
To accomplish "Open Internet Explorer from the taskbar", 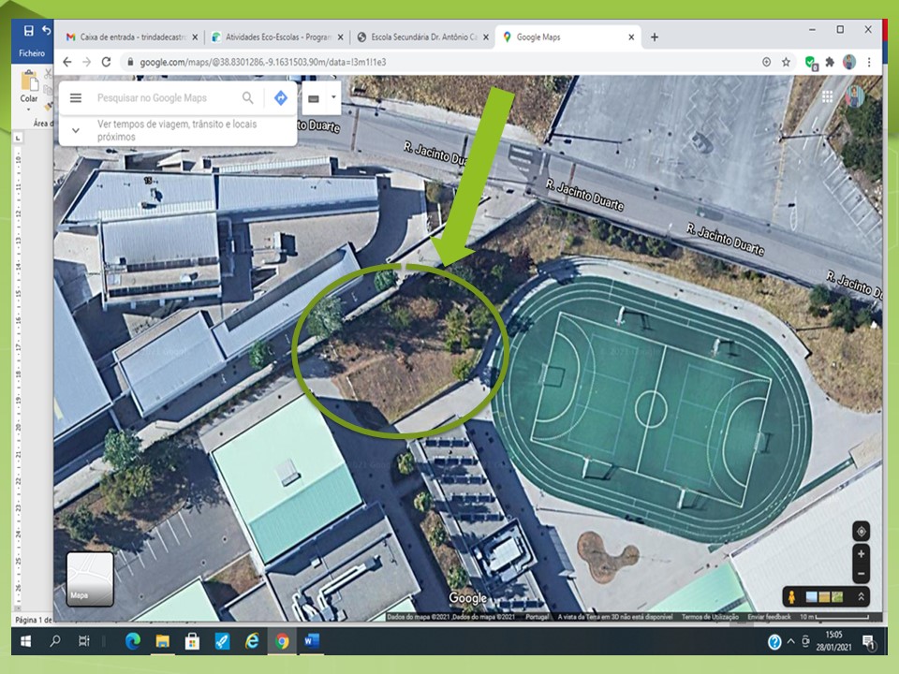I will (252, 641).
